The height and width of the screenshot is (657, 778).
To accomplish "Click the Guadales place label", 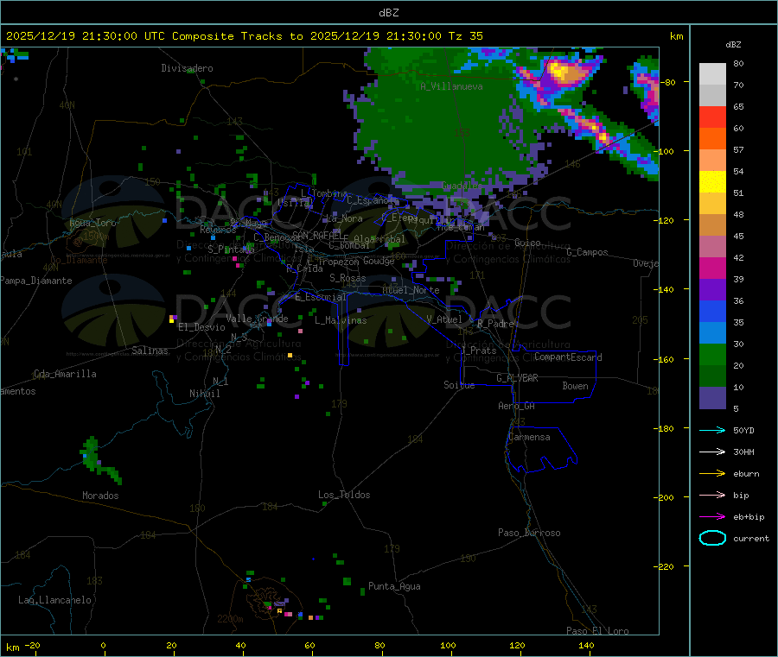I will [x=462, y=186].
